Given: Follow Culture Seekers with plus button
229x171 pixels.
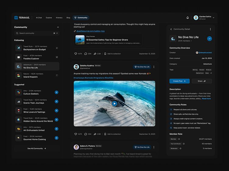Looking at the screenshot, I should pos(57,92).
